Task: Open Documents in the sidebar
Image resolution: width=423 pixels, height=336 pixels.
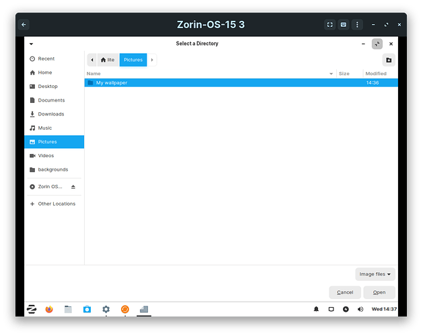Action: [54, 100]
